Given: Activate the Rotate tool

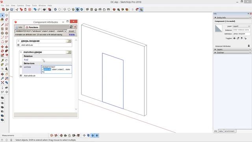Looking at the screenshot, I should tap(2, 51).
